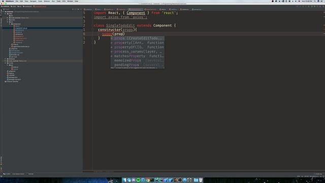Open the Terminal tool window tab
Viewport: 325px width, 183px height.
pos(30,174)
